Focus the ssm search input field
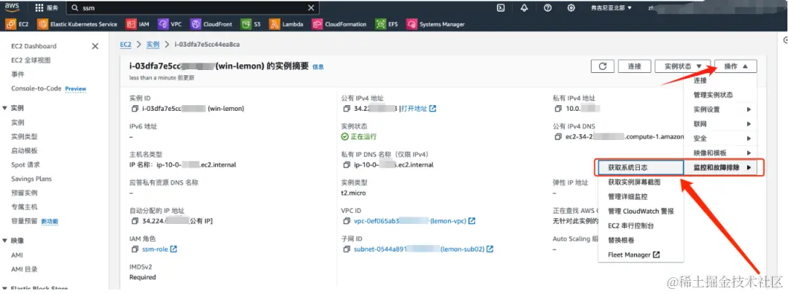788x294 pixels. pos(193,8)
